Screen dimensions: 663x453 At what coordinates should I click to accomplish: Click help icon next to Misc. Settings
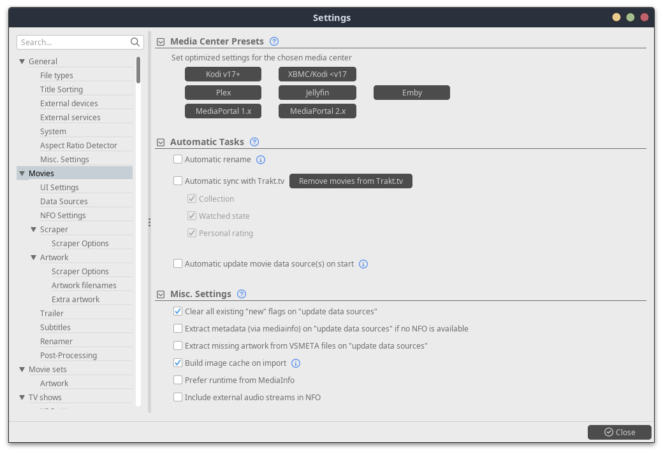[242, 294]
